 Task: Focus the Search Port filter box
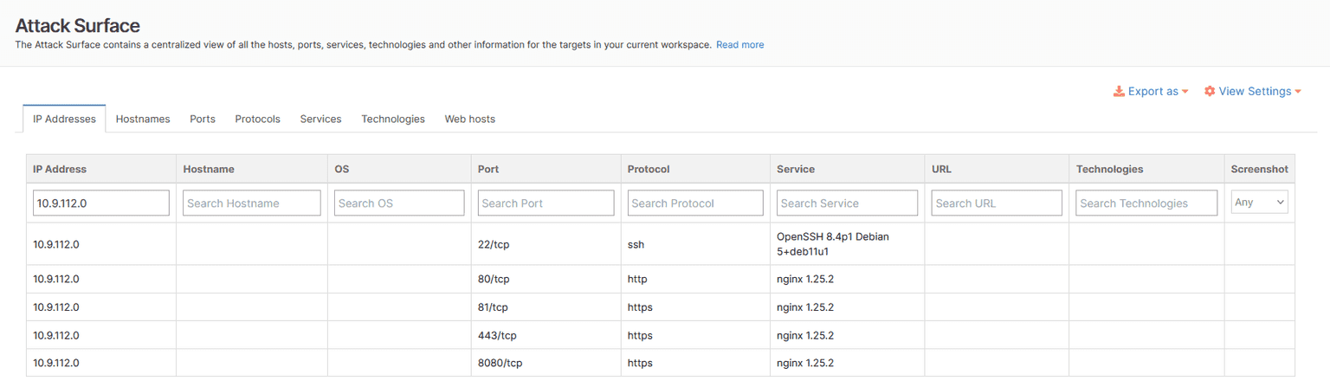pos(546,203)
